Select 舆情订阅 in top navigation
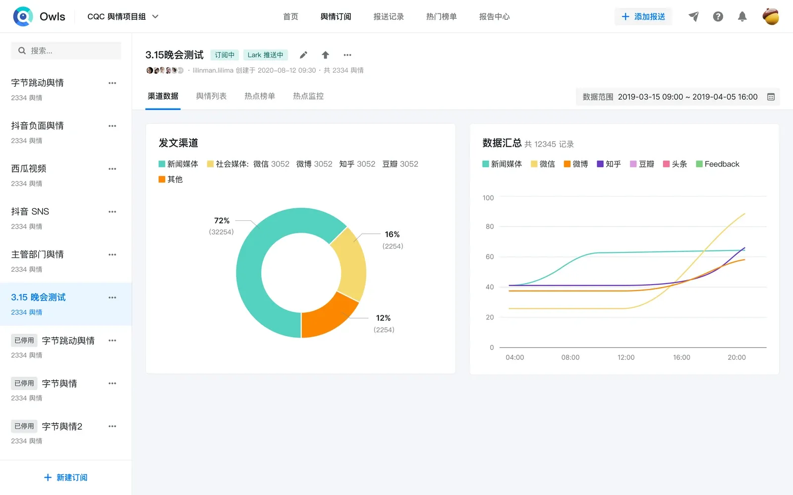The width and height of the screenshot is (793, 495). 336,16
